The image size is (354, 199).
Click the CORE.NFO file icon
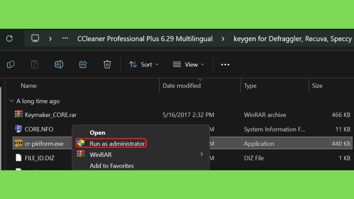pyautogui.click(x=19, y=129)
